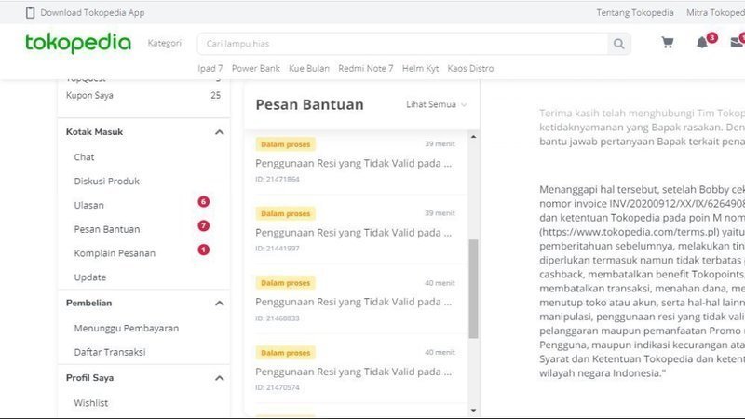Click the Download Tokopedia App link

pyautogui.click(x=92, y=13)
